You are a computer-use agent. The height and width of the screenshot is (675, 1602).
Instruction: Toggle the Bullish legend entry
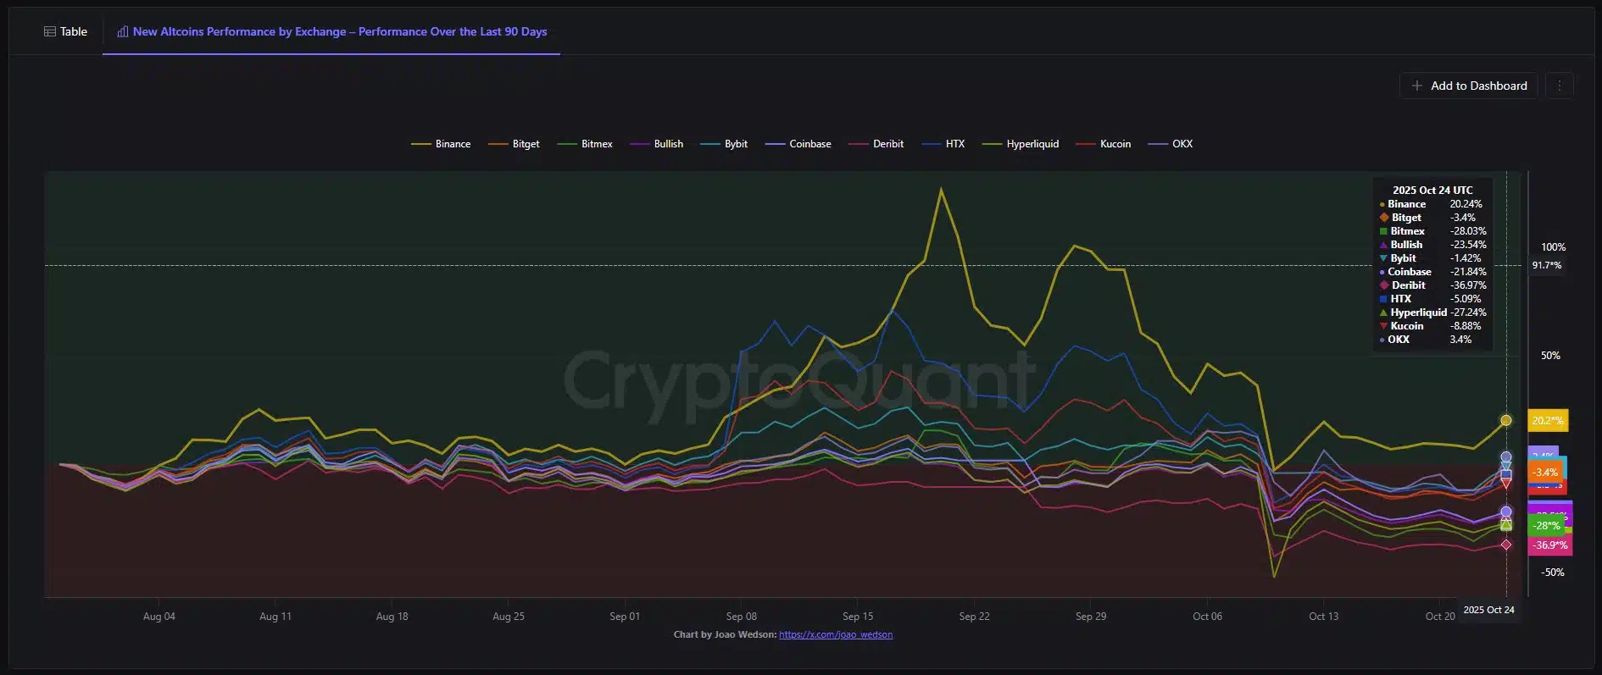pos(657,144)
